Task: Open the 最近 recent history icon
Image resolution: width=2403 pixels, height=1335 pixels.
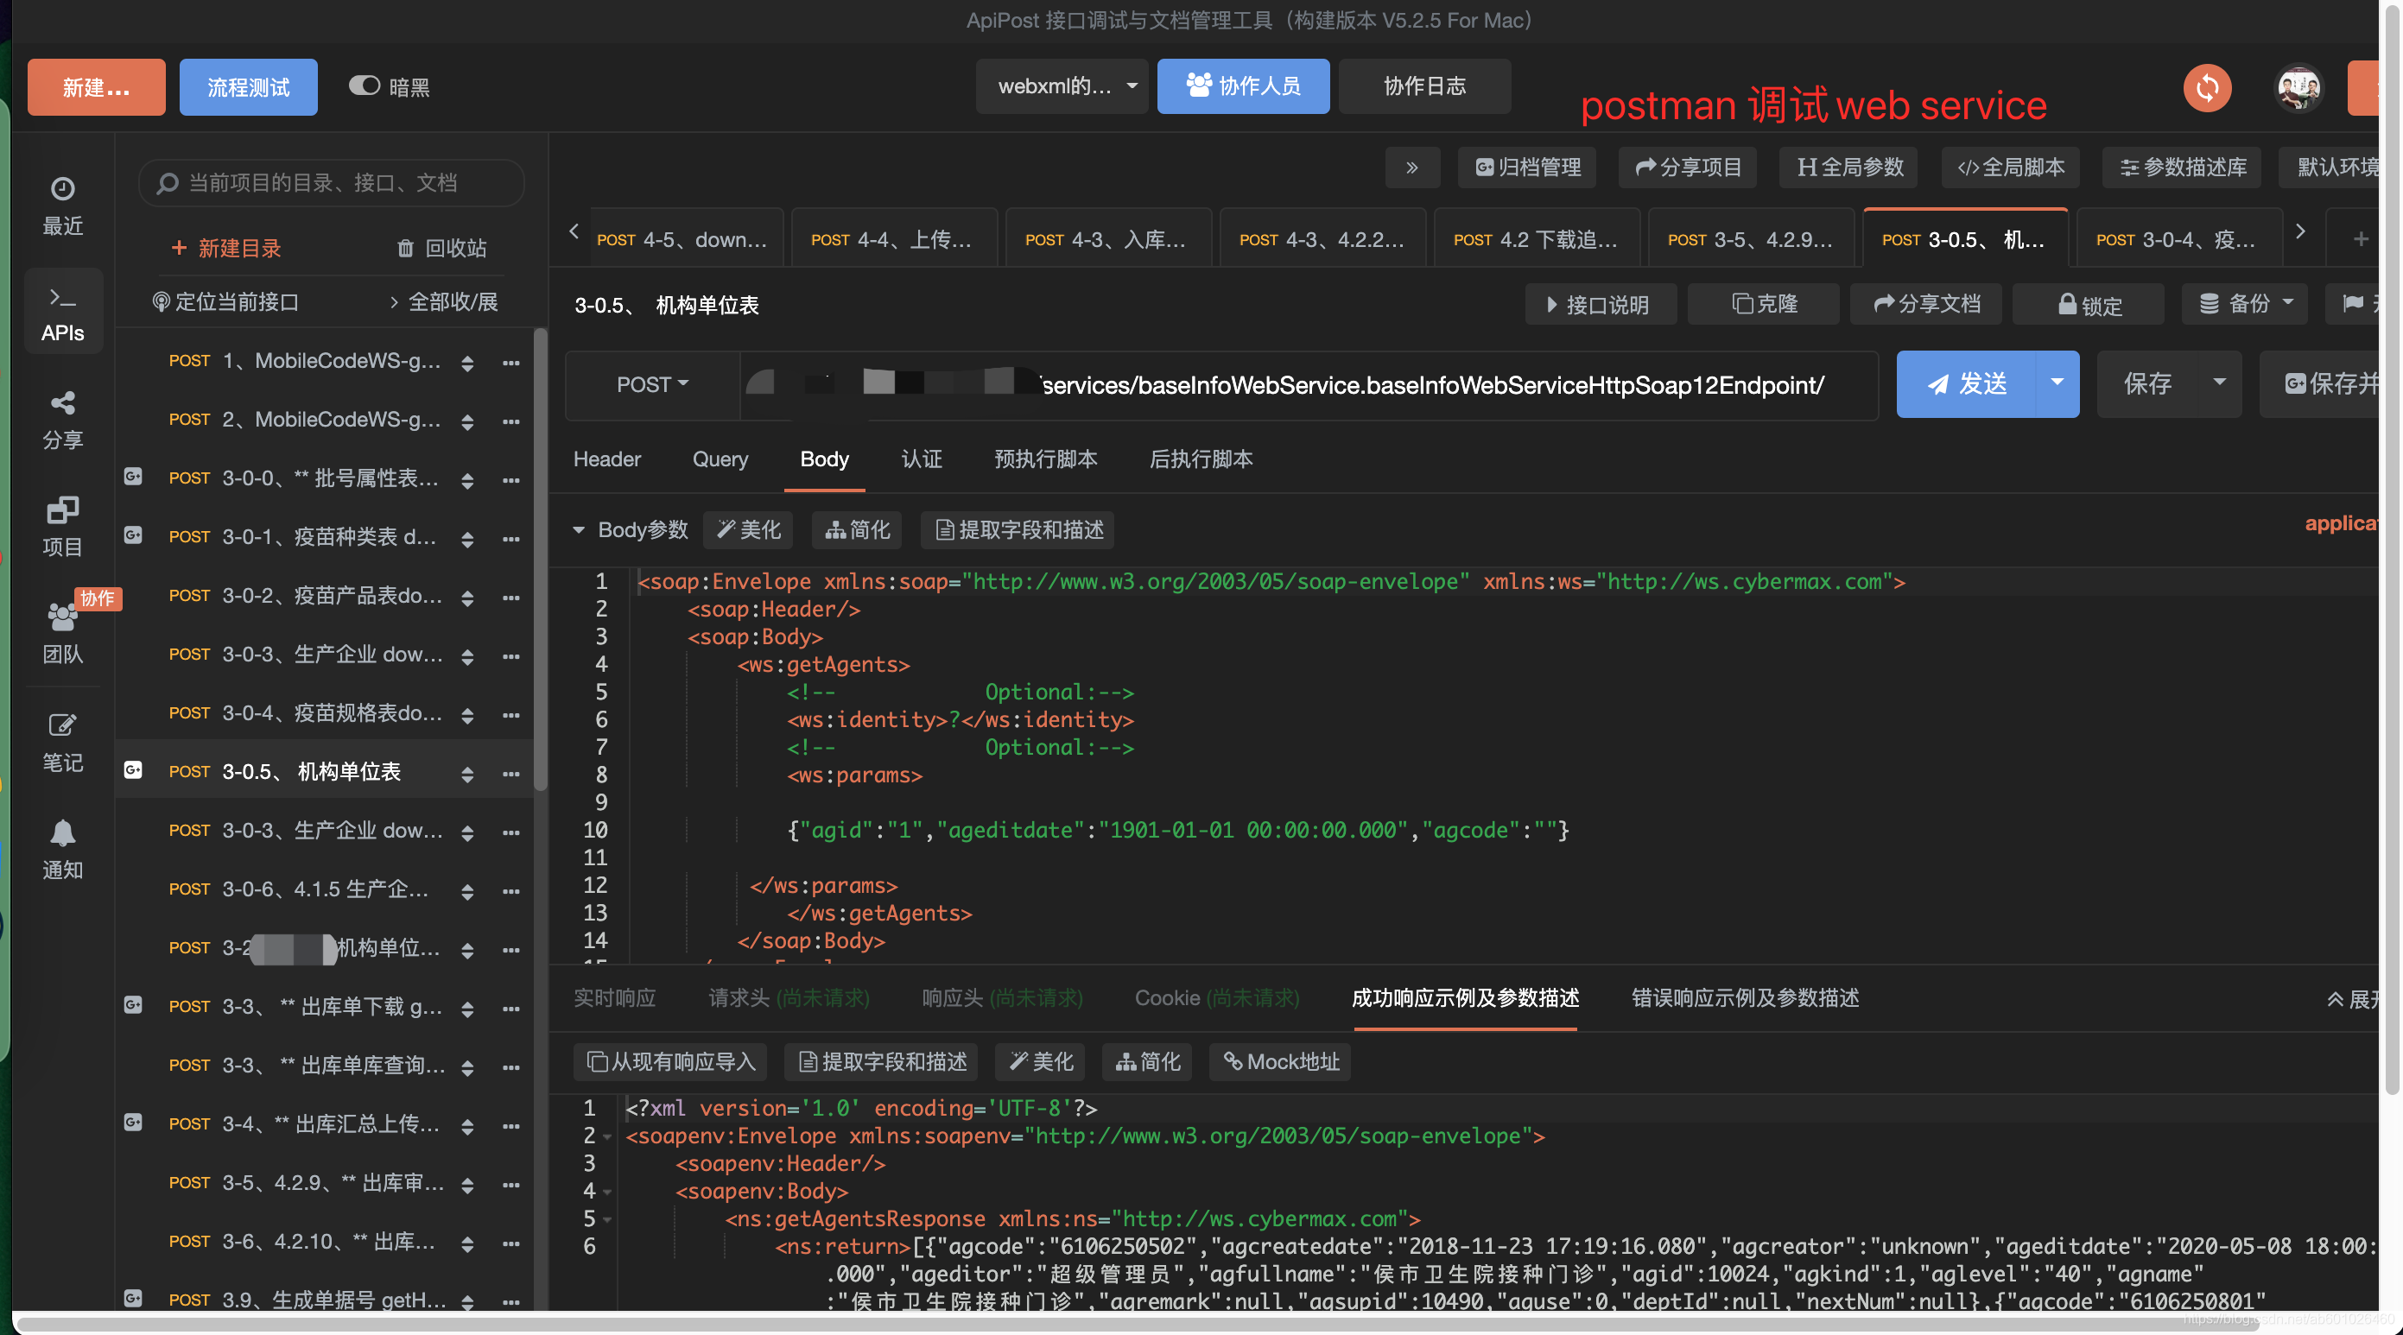Action: coord(62,206)
